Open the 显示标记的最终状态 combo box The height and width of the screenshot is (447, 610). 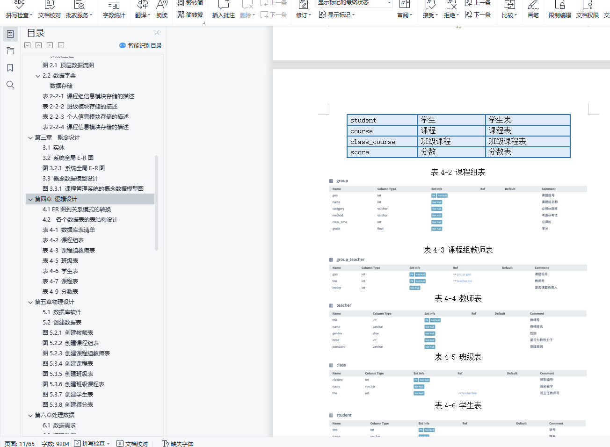click(x=355, y=3)
